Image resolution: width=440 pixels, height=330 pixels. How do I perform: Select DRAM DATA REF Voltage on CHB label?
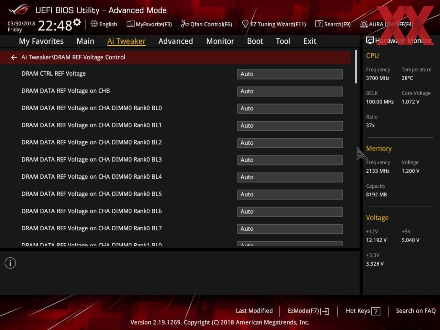[x=66, y=91]
